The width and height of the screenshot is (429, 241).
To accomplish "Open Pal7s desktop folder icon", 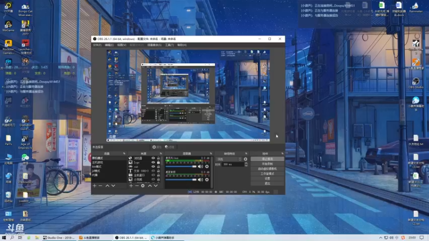I will (8, 140).
